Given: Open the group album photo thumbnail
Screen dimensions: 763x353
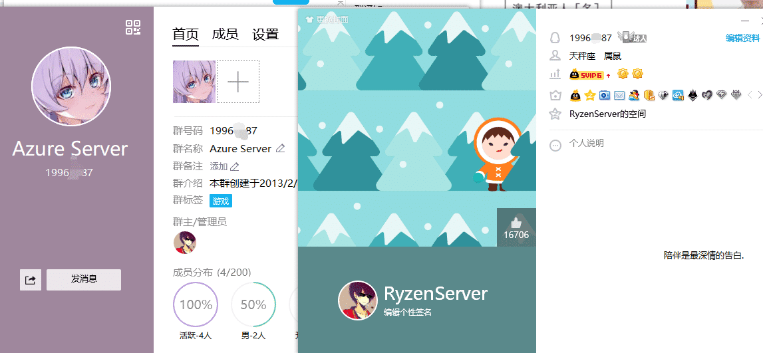Looking at the screenshot, I should pyautogui.click(x=194, y=82).
